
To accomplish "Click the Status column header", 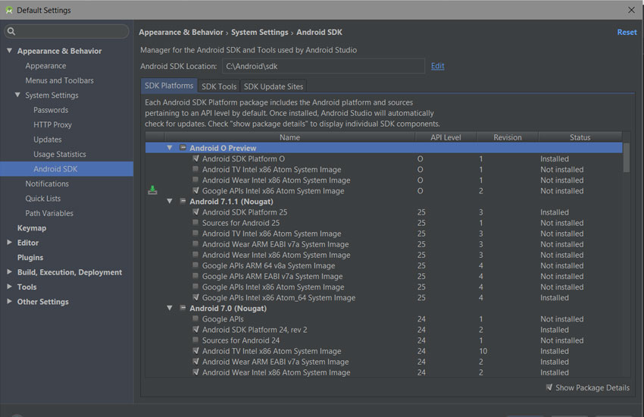I will [x=580, y=137].
